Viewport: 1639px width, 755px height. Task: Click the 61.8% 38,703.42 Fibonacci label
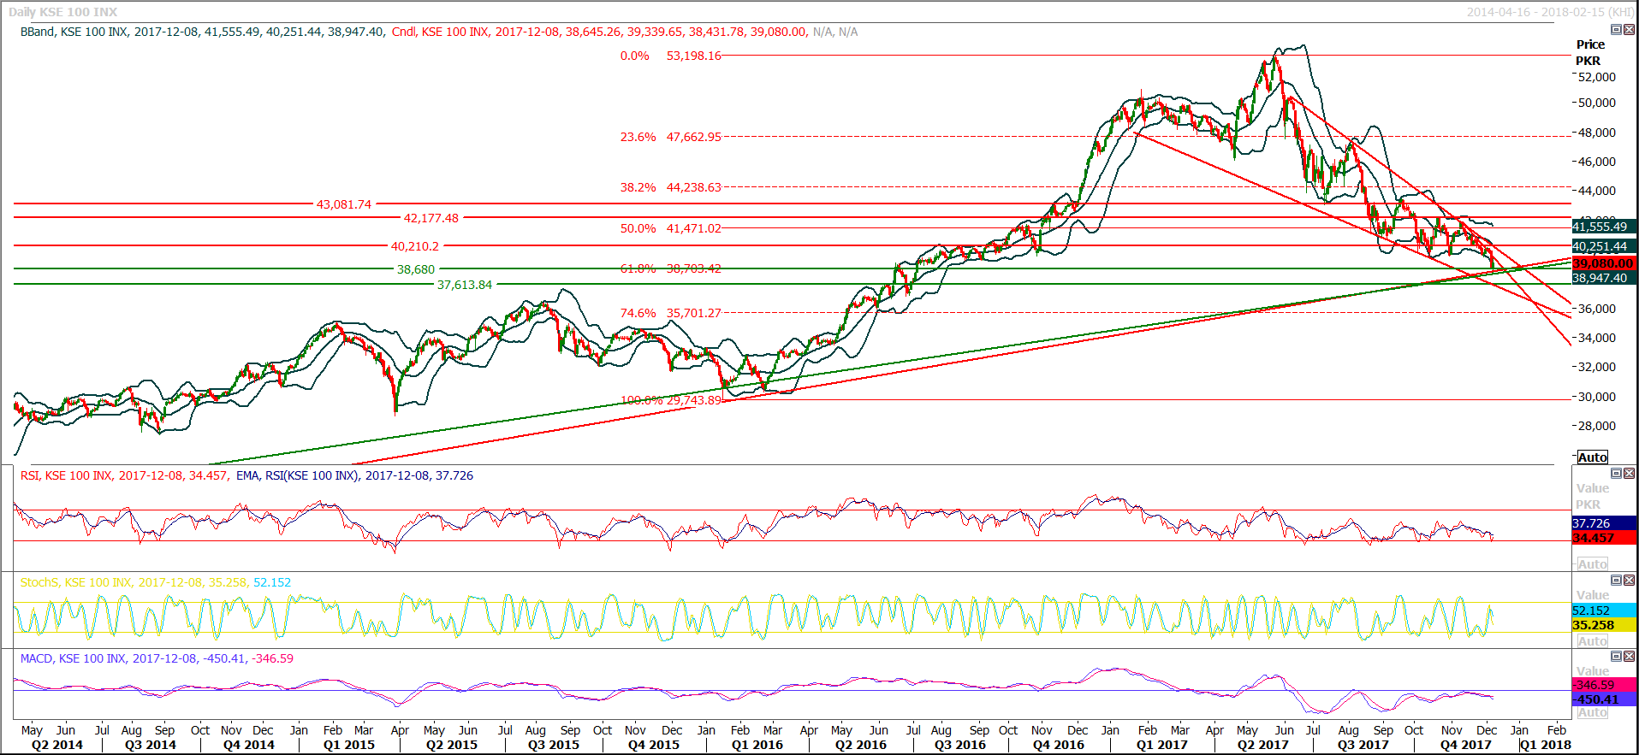[x=671, y=268]
